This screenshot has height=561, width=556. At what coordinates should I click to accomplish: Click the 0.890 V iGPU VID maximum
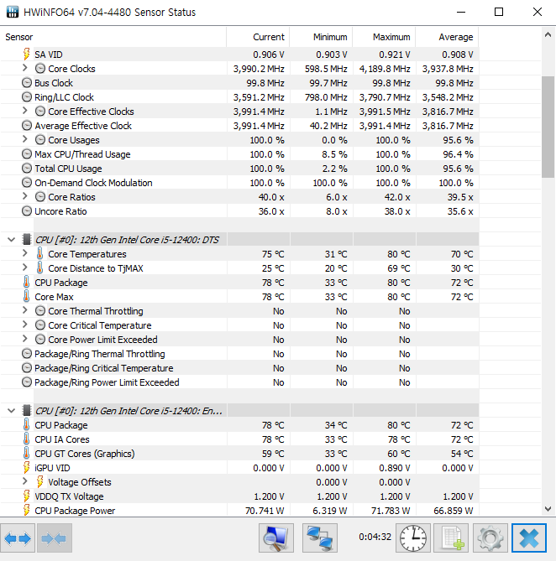pos(395,468)
